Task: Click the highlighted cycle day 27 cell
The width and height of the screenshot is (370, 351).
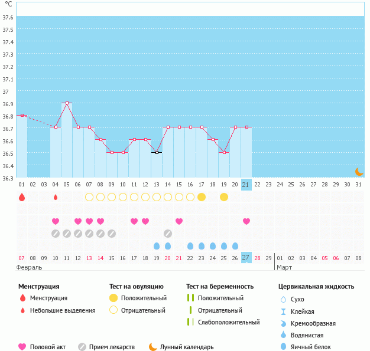Action: [x=246, y=258]
